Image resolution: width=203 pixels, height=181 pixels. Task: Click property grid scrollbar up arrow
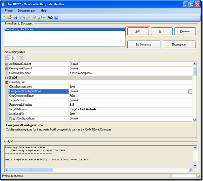tap(194, 64)
